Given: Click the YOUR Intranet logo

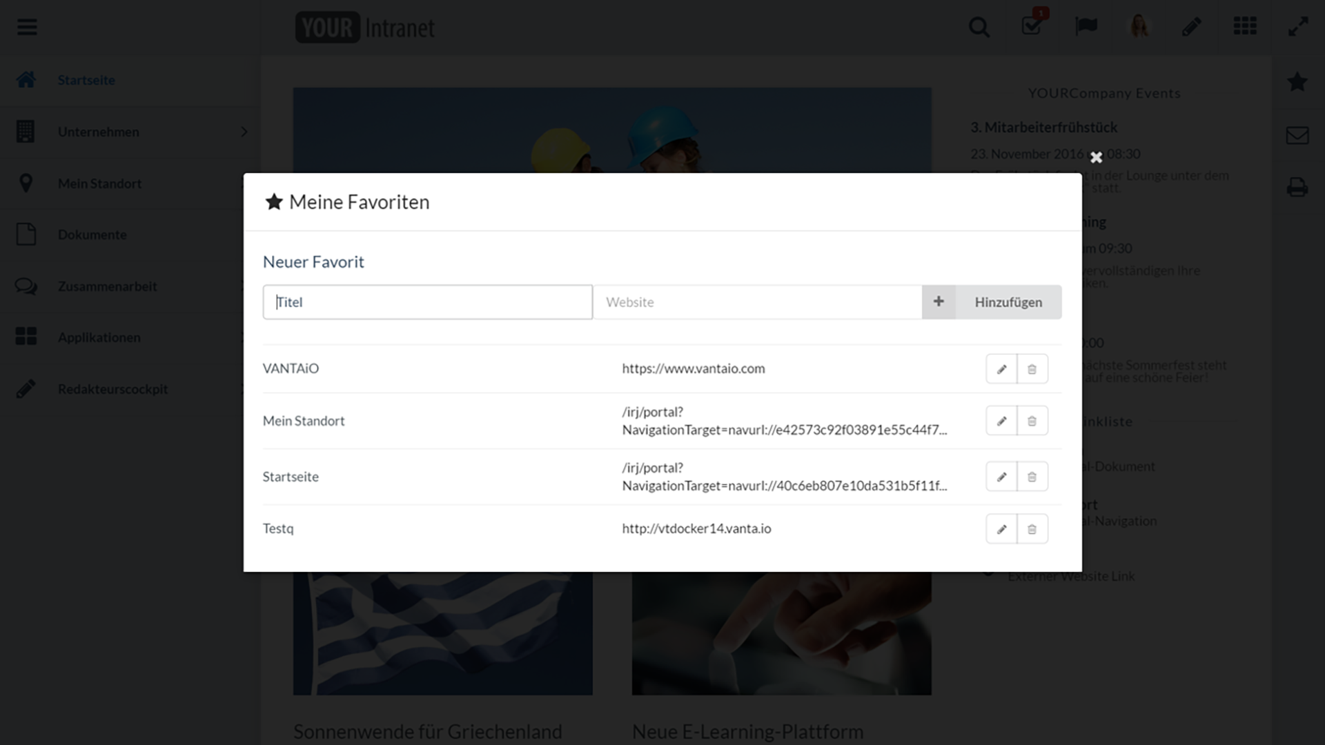Looking at the screenshot, I should pyautogui.click(x=364, y=28).
